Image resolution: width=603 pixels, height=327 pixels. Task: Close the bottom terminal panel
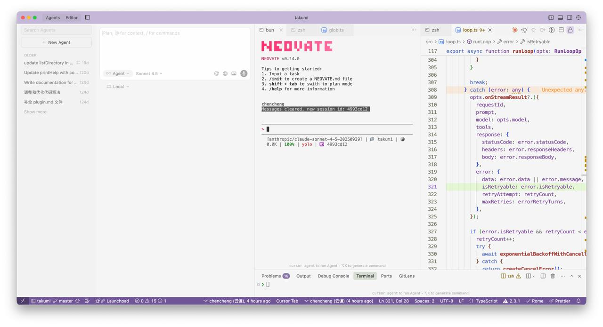579,276
